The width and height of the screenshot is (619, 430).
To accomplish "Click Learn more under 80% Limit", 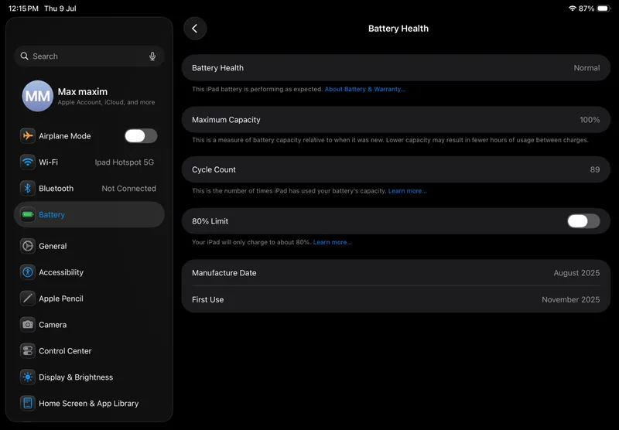I will (x=333, y=242).
